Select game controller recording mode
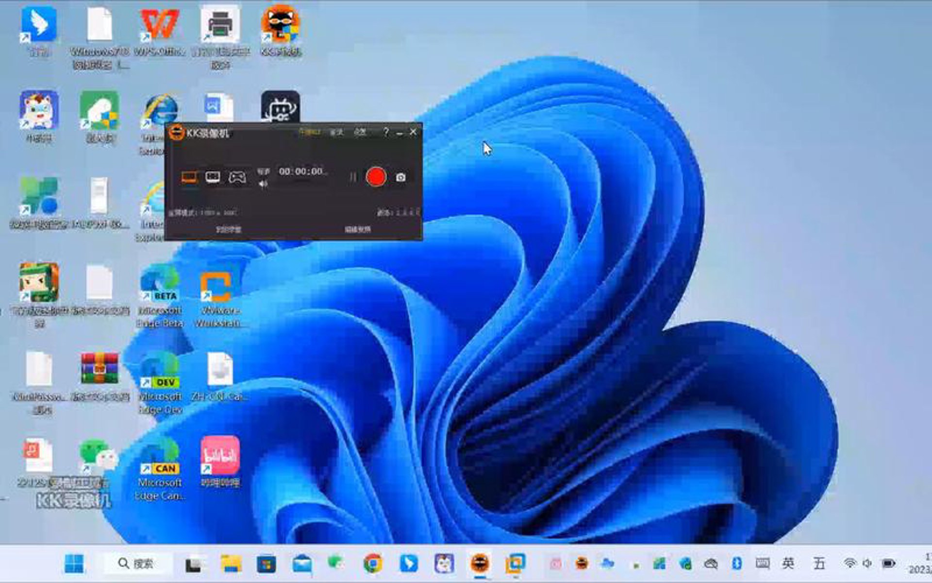The width and height of the screenshot is (932, 583). 237,177
